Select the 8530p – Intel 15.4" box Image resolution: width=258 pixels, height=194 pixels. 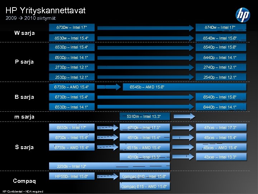pyautogui.click(x=72, y=47)
